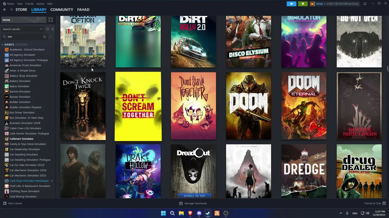The image size is (389, 218).
Task: Click the Fahad profile avatar
Action: pos(312,4)
